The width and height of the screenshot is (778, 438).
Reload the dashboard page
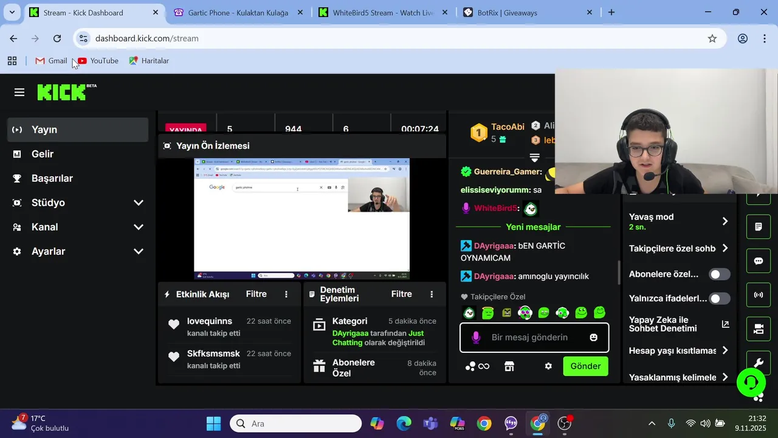point(57,38)
